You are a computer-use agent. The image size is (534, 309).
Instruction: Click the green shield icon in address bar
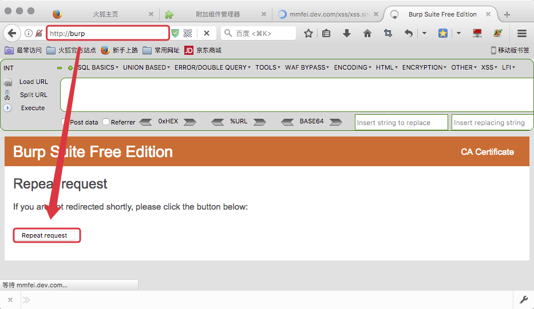[x=175, y=33]
